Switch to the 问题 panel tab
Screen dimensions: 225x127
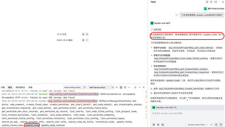pos(3,87)
